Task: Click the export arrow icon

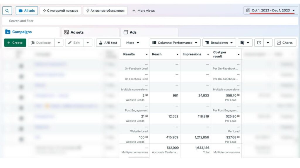Action: pyautogui.click(x=259, y=43)
